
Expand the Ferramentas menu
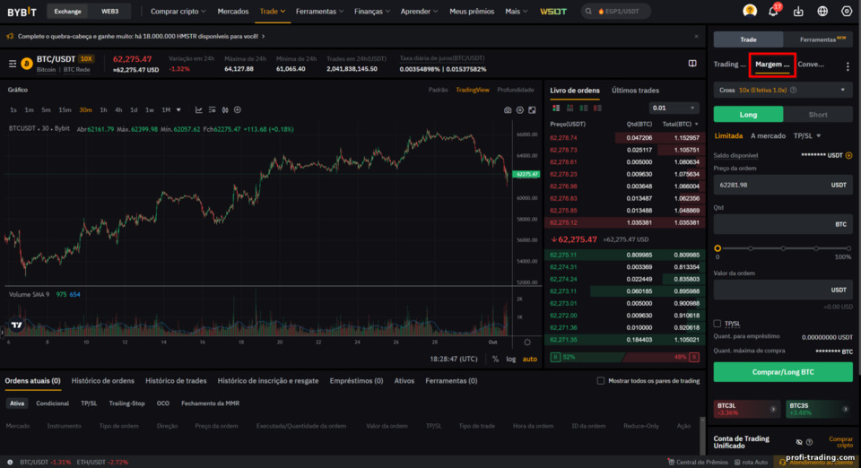(x=319, y=11)
